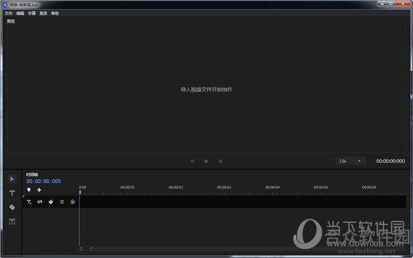413x258 pixels.
Task: Select the arrow selection tool
Action: [12, 179]
